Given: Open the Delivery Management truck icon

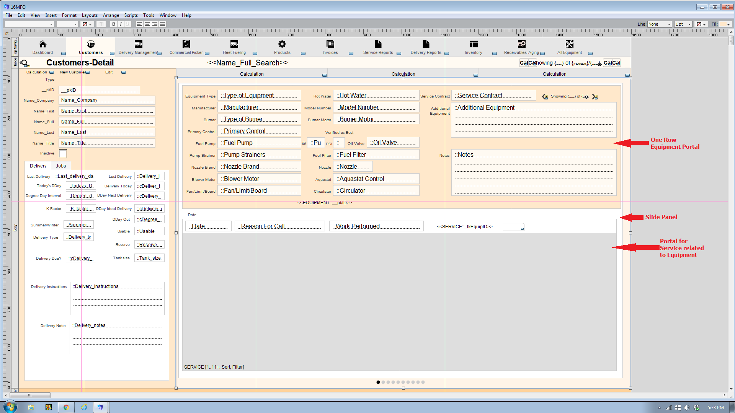Looking at the screenshot, I should pyautogui.click(x=139, y=44).
